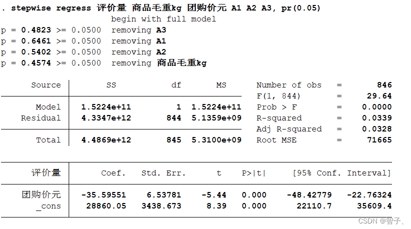Viewport: 411px width, 229px height.
Task: Click the Residual row label
Action: (41, 118)
